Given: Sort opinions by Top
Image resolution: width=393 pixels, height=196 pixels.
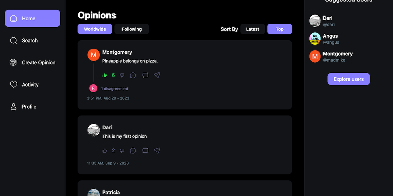Looking at the screenshot, I should tap(279, 29).
